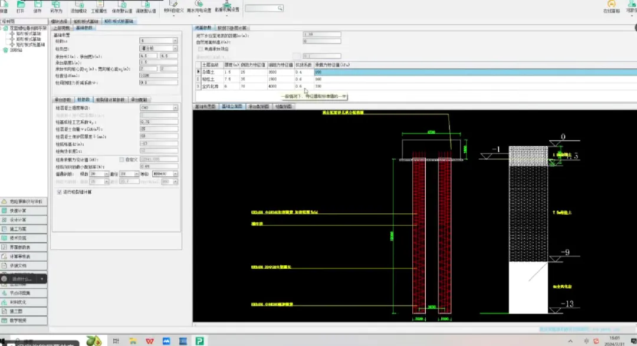Image resolution: width=637 pixels, height=346 pixels.
Task: Collapse the project root tree node
Action: (2, 28)
